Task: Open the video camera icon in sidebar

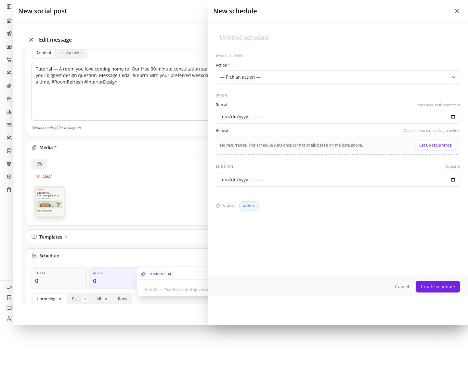Action: (9, 287)
